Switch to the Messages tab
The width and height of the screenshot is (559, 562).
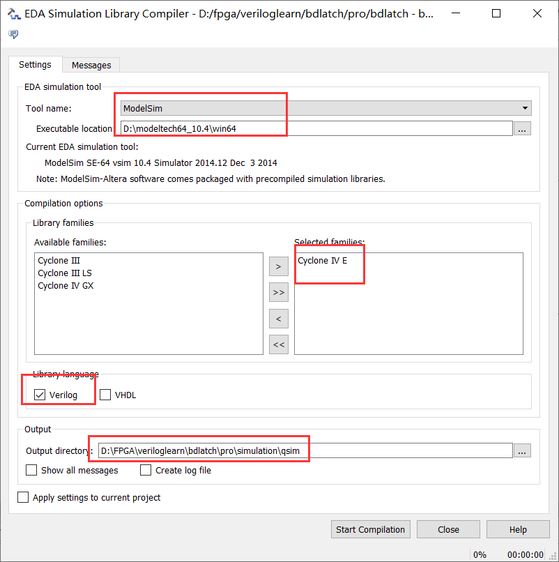pos(91,66)
